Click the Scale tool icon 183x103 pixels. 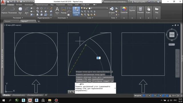click(41, 15)
